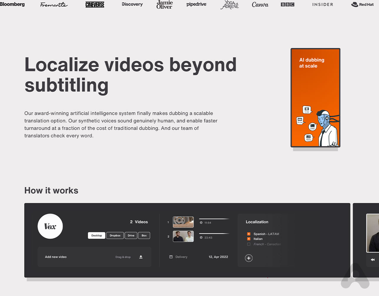The width and height of the screenshot is (379, 296).
Task: Click the Red Hat logo
Action: [362, 4]
